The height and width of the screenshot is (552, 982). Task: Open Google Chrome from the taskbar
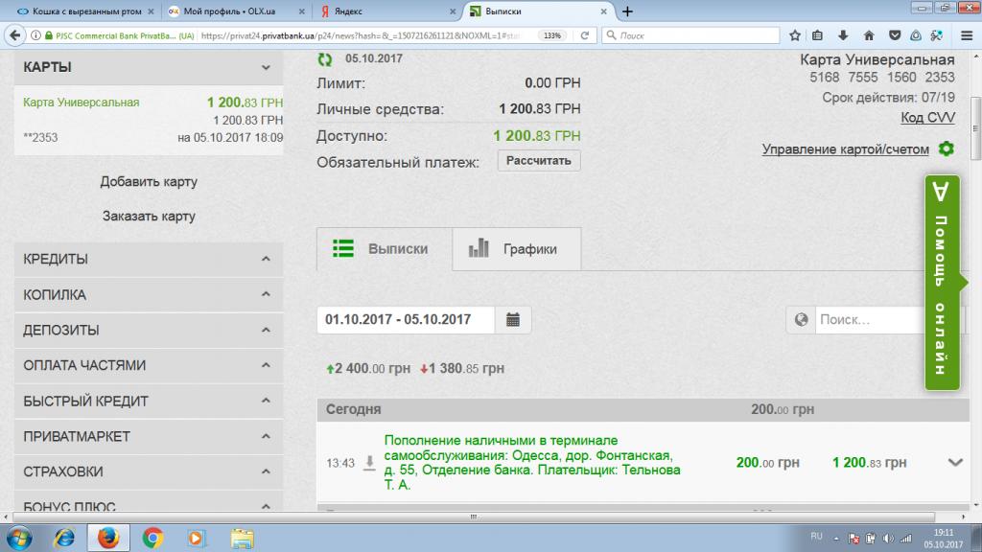click(x=152, y=539)
